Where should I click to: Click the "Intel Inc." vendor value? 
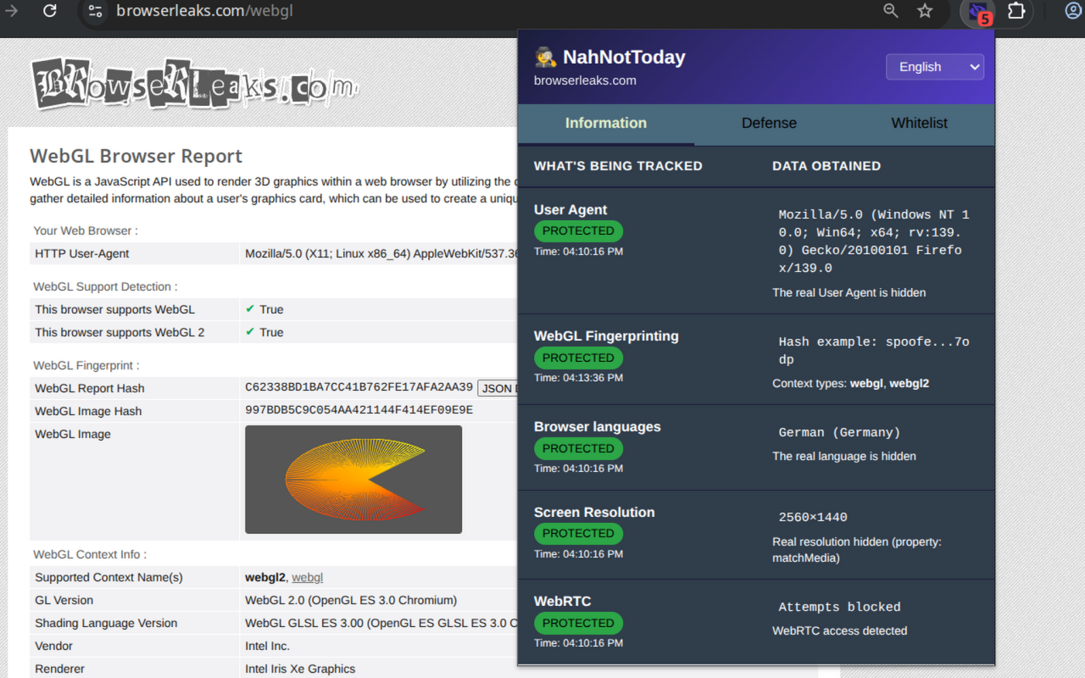click(267, 646)
